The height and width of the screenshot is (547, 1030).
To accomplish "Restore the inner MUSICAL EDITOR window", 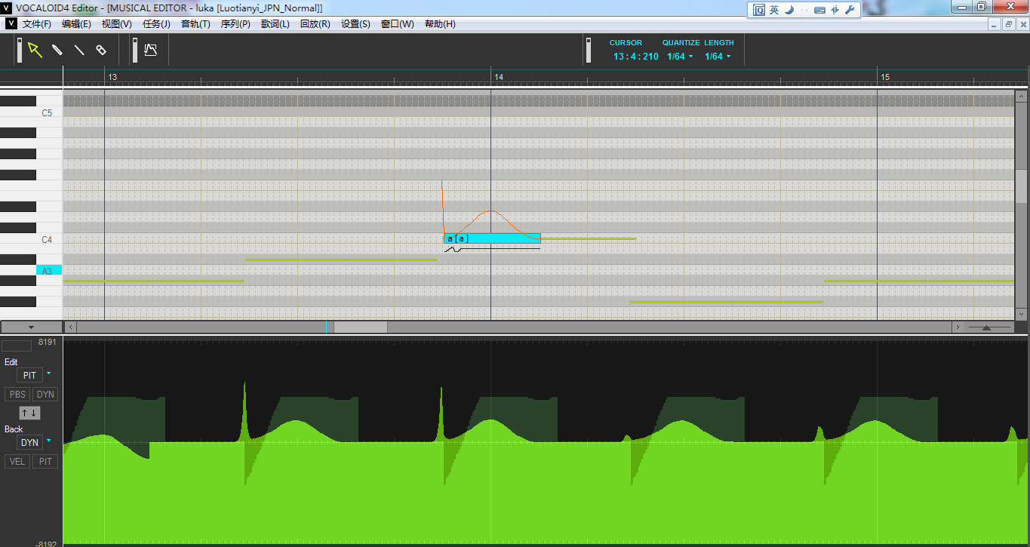I will pyautogui.click(x=1009, y=24).
